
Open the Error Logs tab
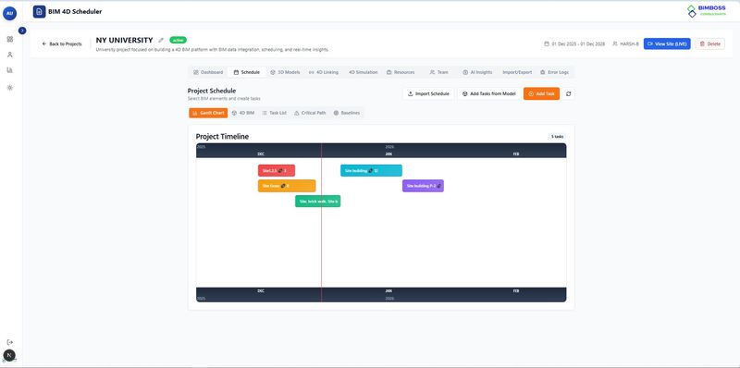(x=554, y=72)
